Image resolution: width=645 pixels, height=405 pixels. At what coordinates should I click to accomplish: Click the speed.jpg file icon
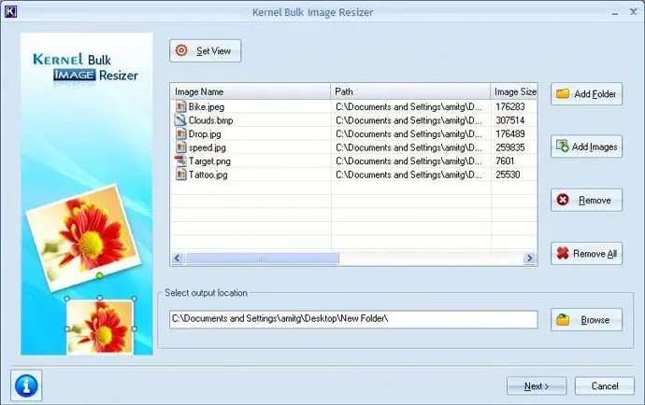pyautogui.click(x=181, y=147)
